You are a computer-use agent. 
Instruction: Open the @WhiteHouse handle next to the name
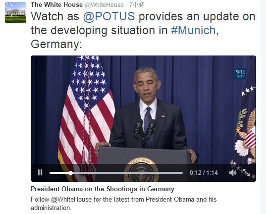coord(104,5)
